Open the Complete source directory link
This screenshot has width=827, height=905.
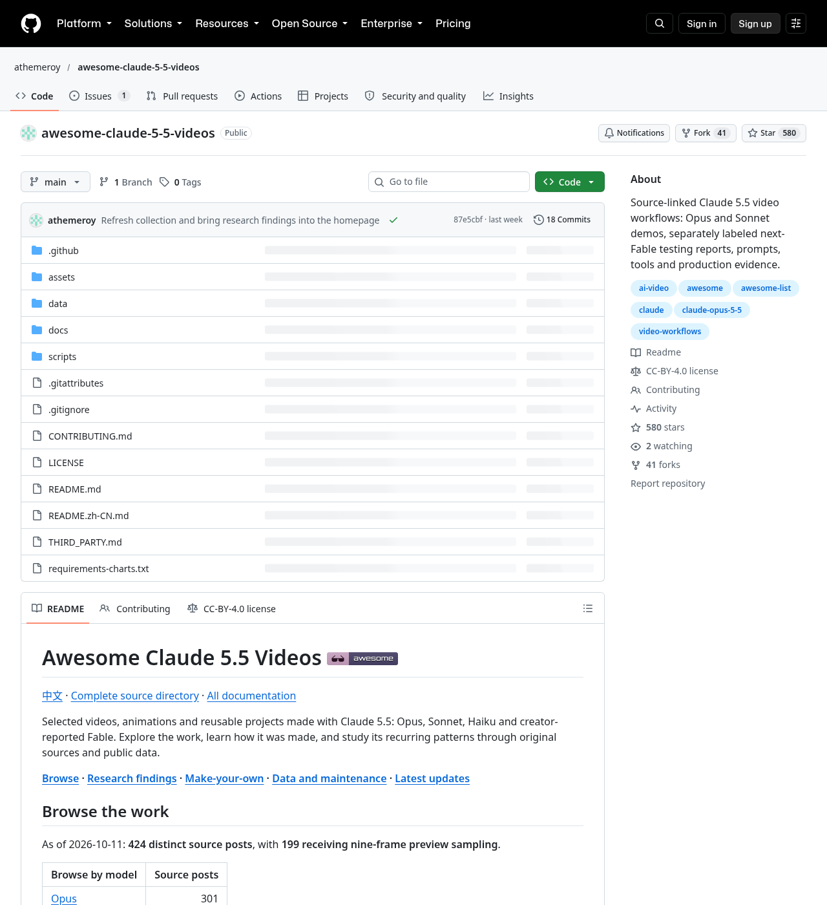pos(135,696)
